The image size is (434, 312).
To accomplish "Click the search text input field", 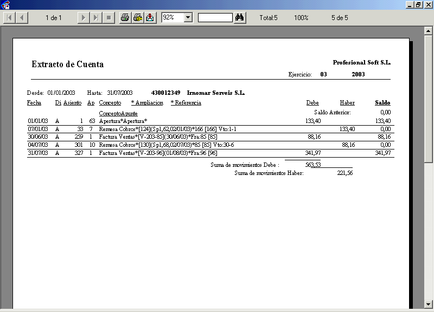I will (x=215, y=18).
